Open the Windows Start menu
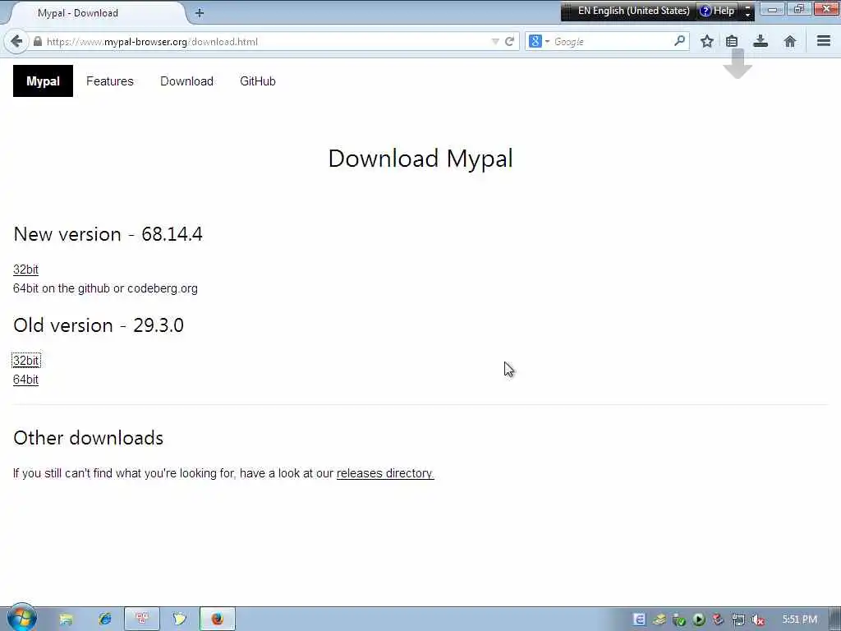Viewport: 841px width, 631px height. click(21, 618)
